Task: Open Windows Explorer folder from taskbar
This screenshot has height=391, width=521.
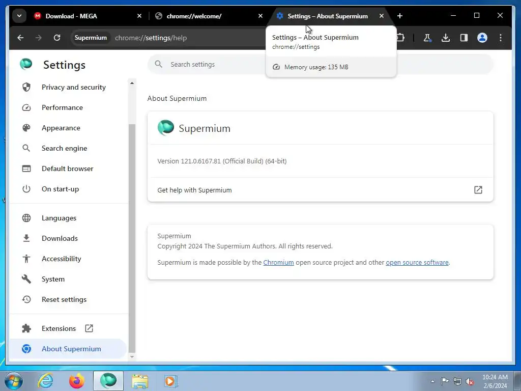Action: click(140, 381)
